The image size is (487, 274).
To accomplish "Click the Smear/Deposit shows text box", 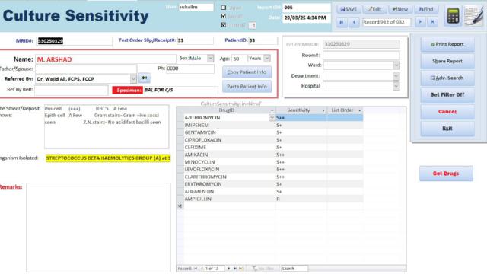I will (107, 126).
